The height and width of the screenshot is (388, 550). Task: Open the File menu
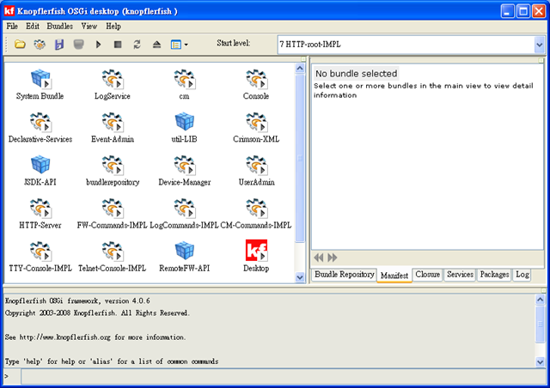tap(12, 27)
